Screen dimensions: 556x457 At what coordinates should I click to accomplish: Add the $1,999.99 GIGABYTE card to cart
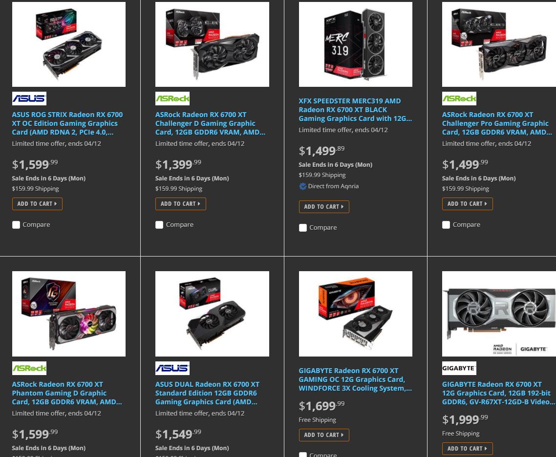pos(468,449)
